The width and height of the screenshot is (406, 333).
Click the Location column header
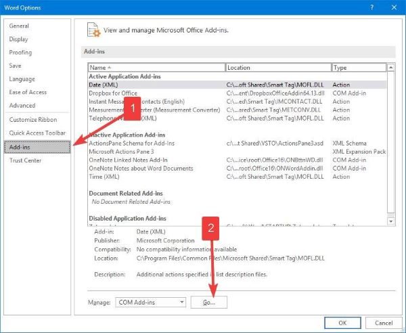278,68
